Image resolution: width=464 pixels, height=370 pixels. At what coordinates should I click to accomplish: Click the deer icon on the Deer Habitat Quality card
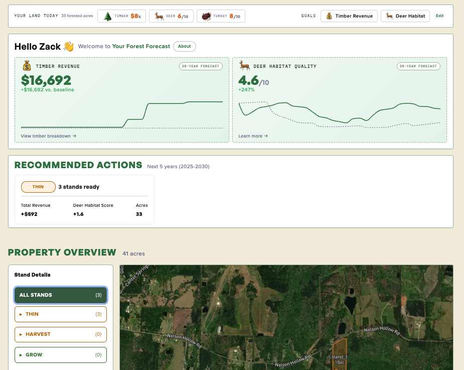click(244, 66)
